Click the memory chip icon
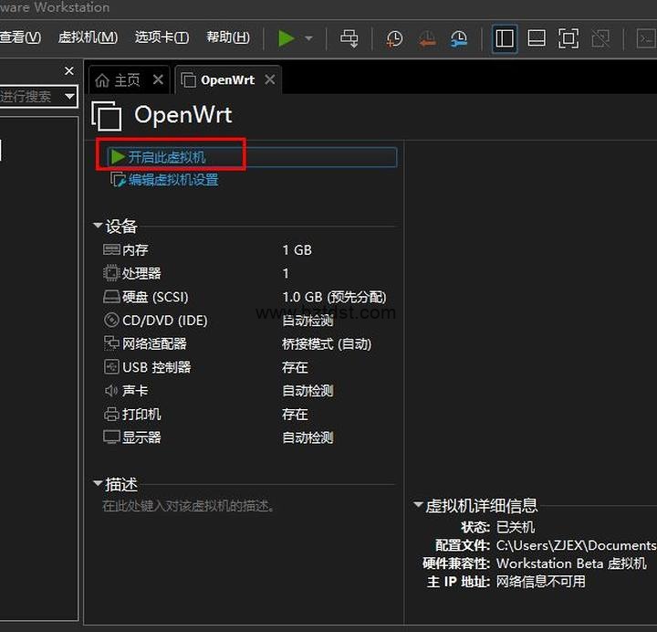 point(111,249)
